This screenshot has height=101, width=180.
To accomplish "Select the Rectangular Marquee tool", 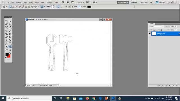I will point(6,21).
